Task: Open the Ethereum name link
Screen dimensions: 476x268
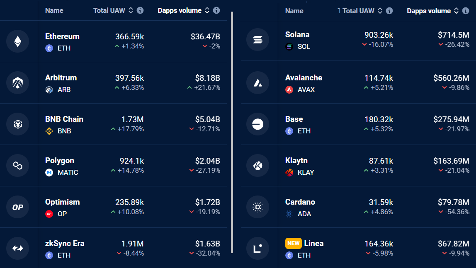Action: [x=62, y=36]
